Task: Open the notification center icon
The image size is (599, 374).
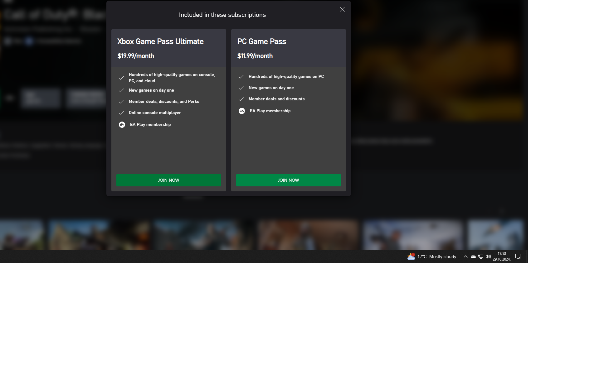Action: (x=518, y=257)
